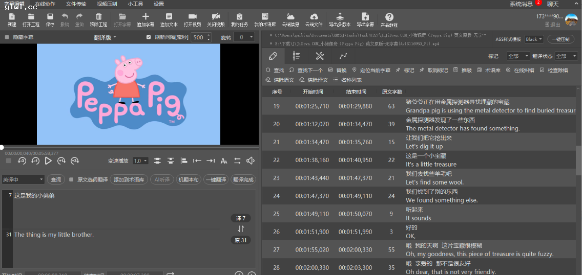The image size is (582, 275).
Task: Click the 添加到术语库 button
Action: pos(129,179)
